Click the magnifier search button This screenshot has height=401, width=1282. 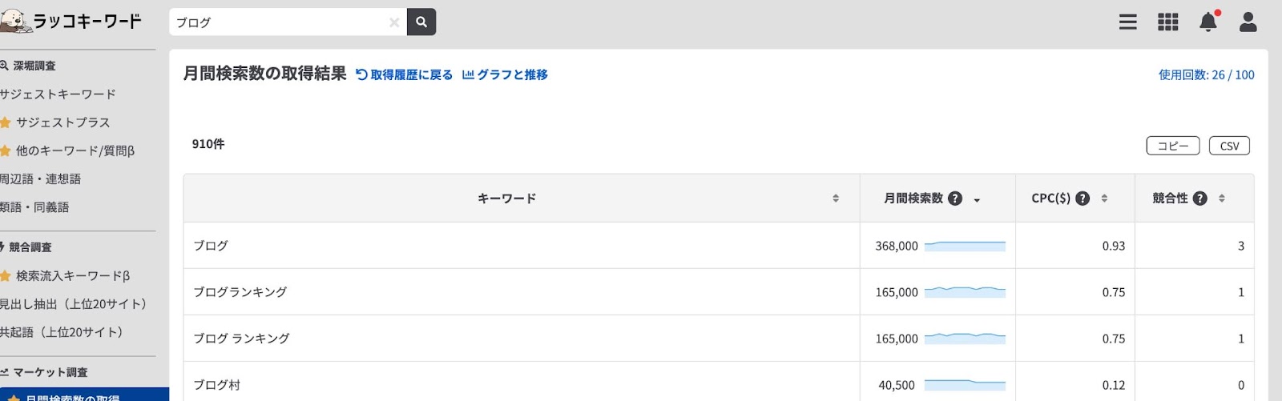pyautogui.click(x=421, y=22)
